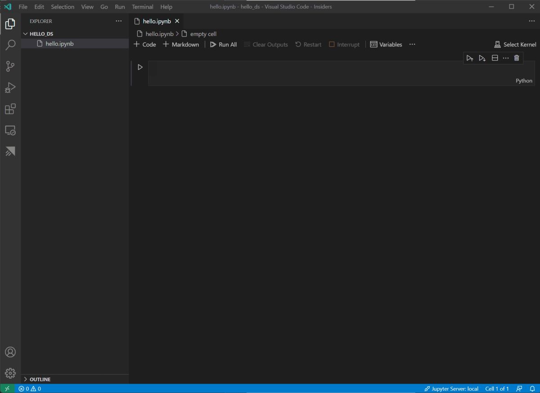Select hello.ipynb in Explorer tree
540x393 pixels.
(x=75, y=44)
